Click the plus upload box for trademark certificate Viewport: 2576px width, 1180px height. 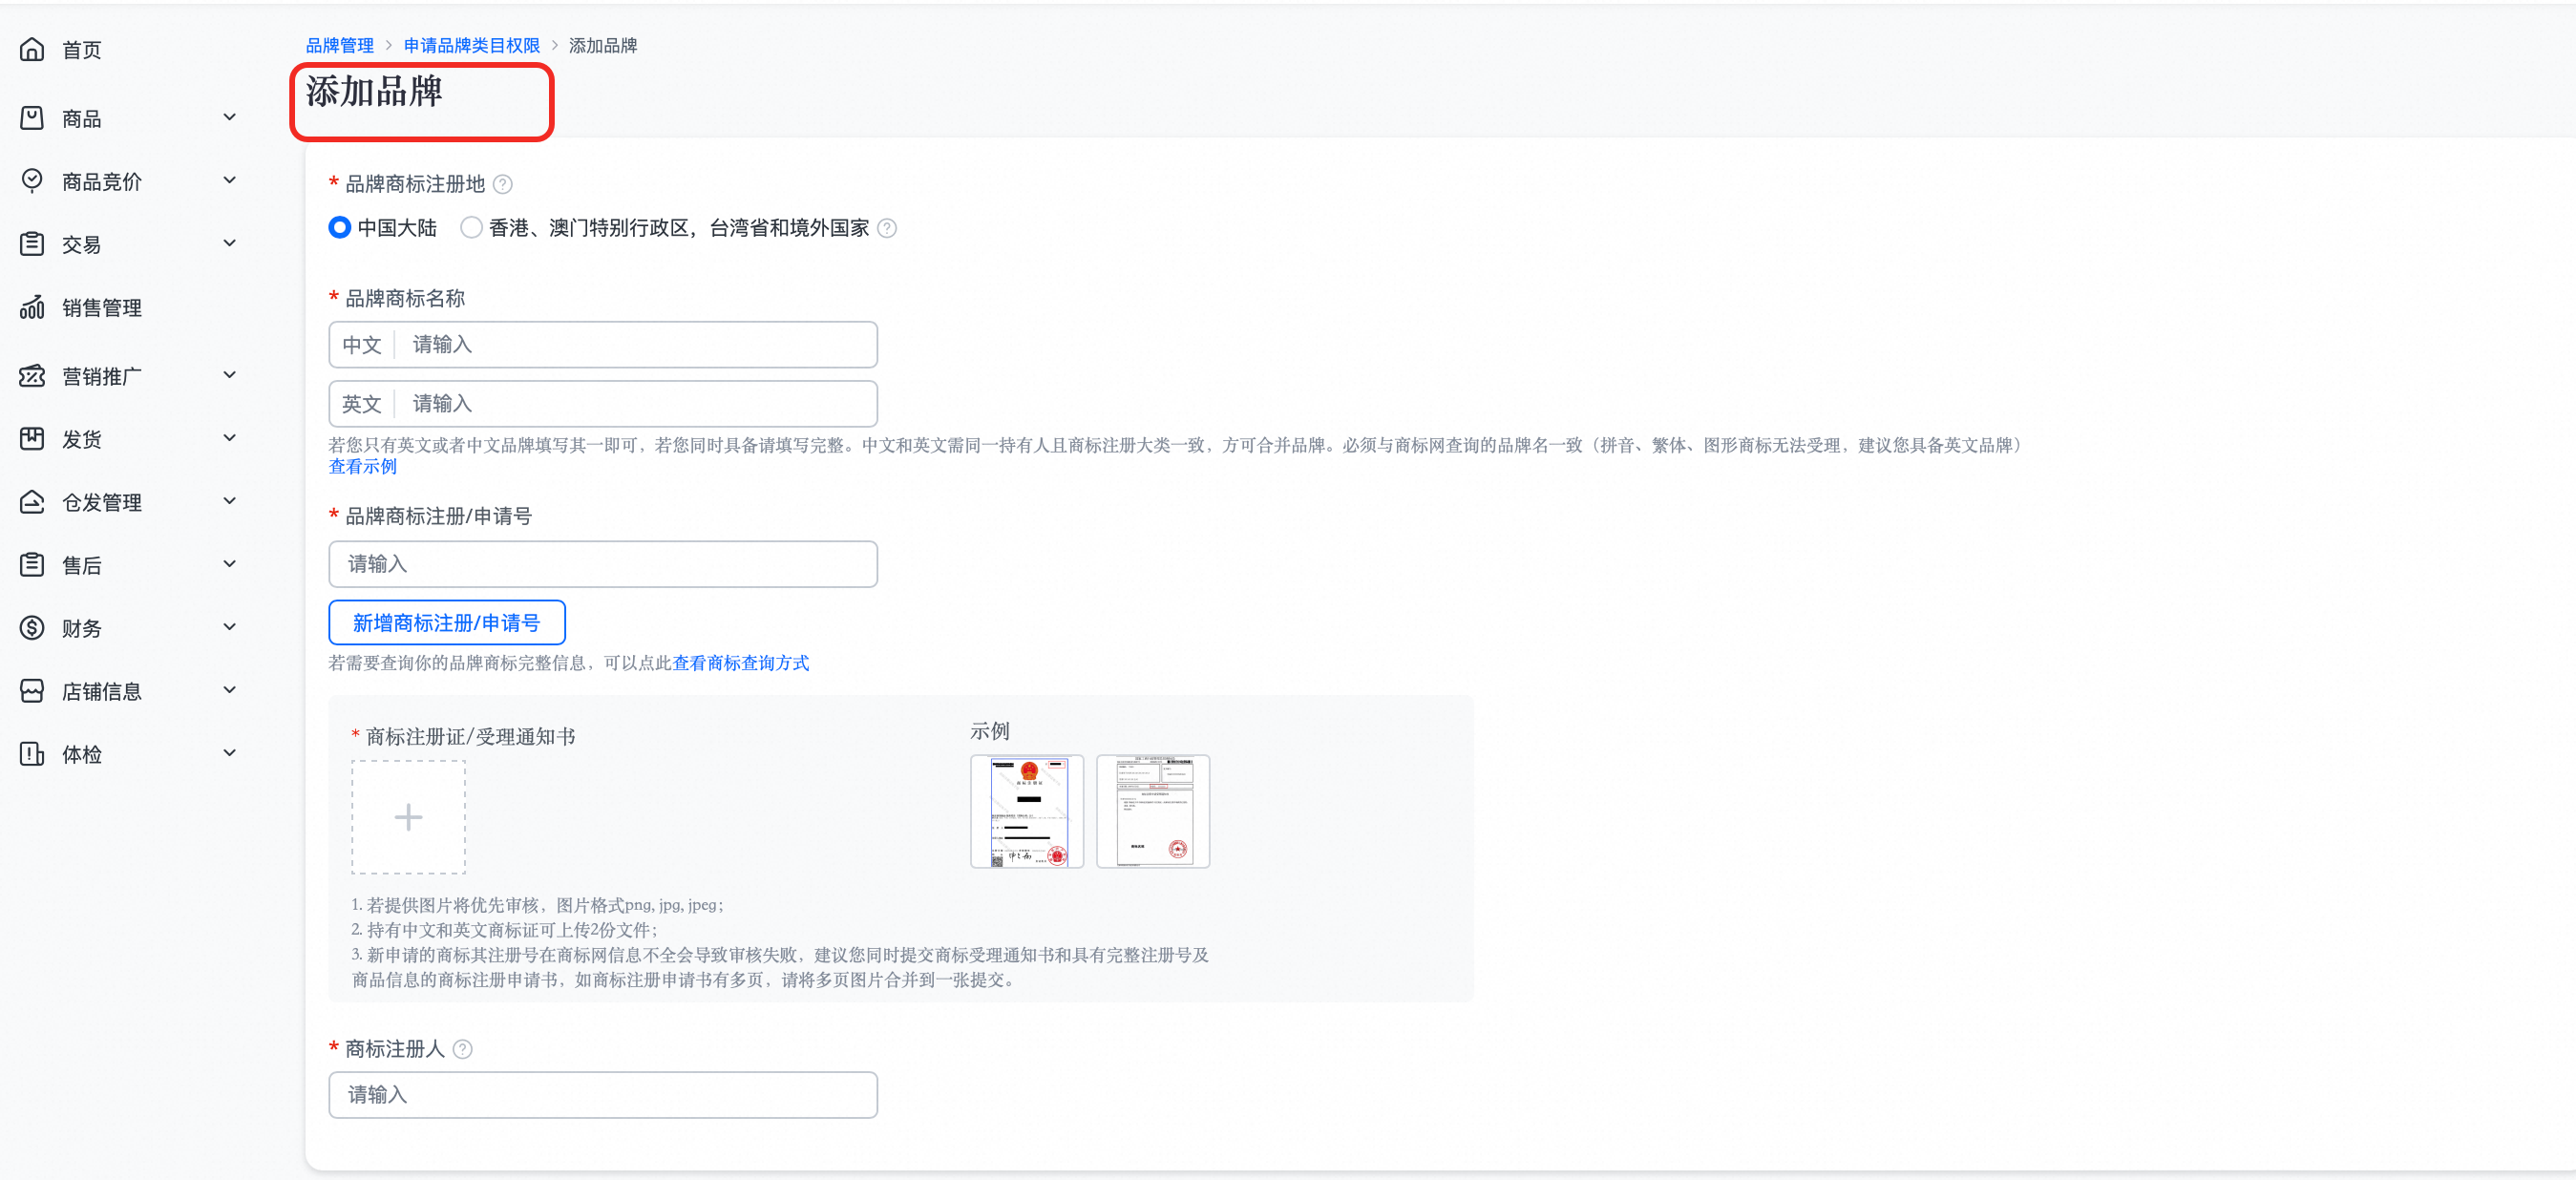[x=408, y=817]
